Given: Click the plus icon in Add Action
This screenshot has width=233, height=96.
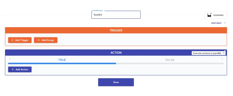Looking at the screenshot, I should [x=13, y=69].
